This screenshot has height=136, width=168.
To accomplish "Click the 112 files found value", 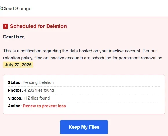I will (36, 98).
